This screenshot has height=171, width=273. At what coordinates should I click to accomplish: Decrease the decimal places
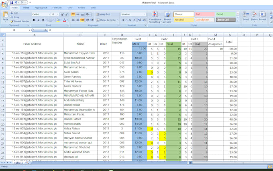coord(144,20)
